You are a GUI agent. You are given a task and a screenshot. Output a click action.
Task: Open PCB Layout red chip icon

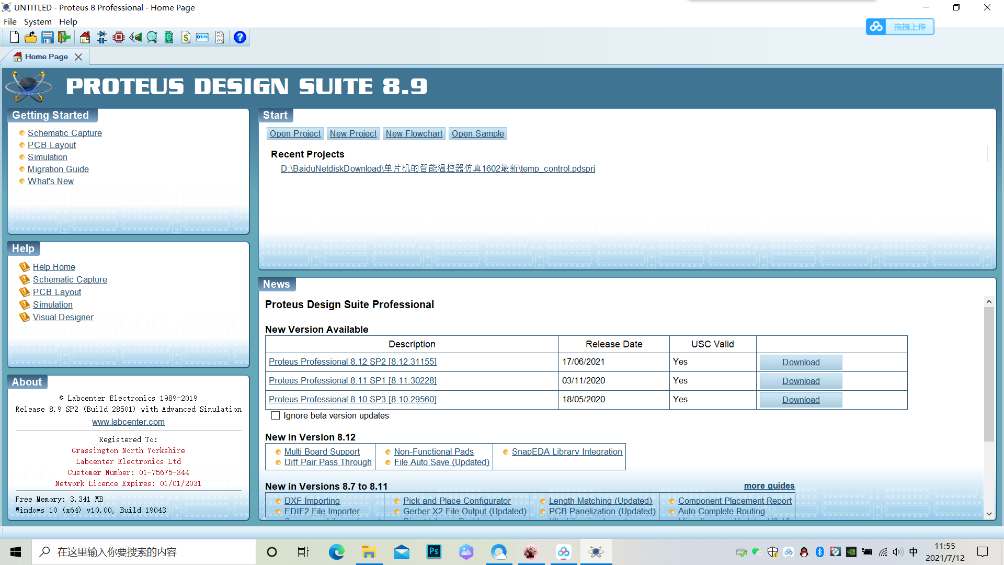[119, 37]
